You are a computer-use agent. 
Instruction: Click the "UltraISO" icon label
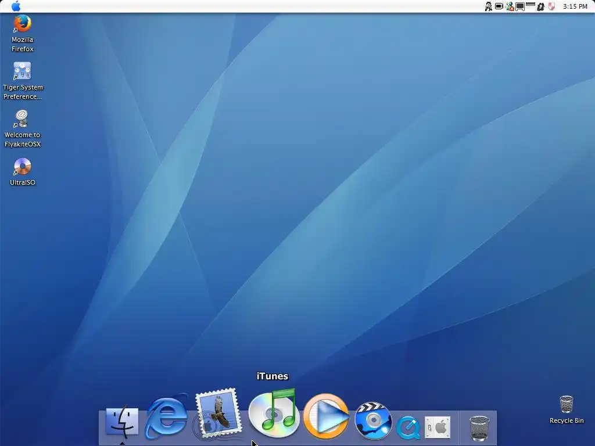(23, 182)
